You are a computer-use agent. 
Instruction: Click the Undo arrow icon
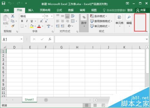click(10, 3)
